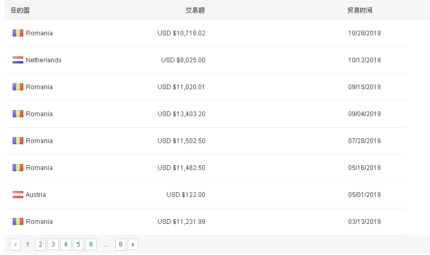Click the Romania flag beside 05/16/2019
Image resolution: width=430 pixels, height=255 pixels.
(x=18, y=168)
